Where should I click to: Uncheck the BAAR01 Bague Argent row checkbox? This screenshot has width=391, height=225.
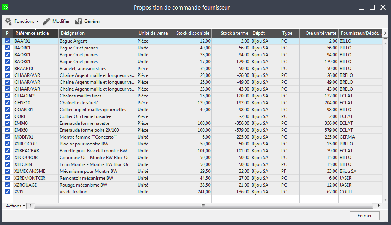coord(7,41)
